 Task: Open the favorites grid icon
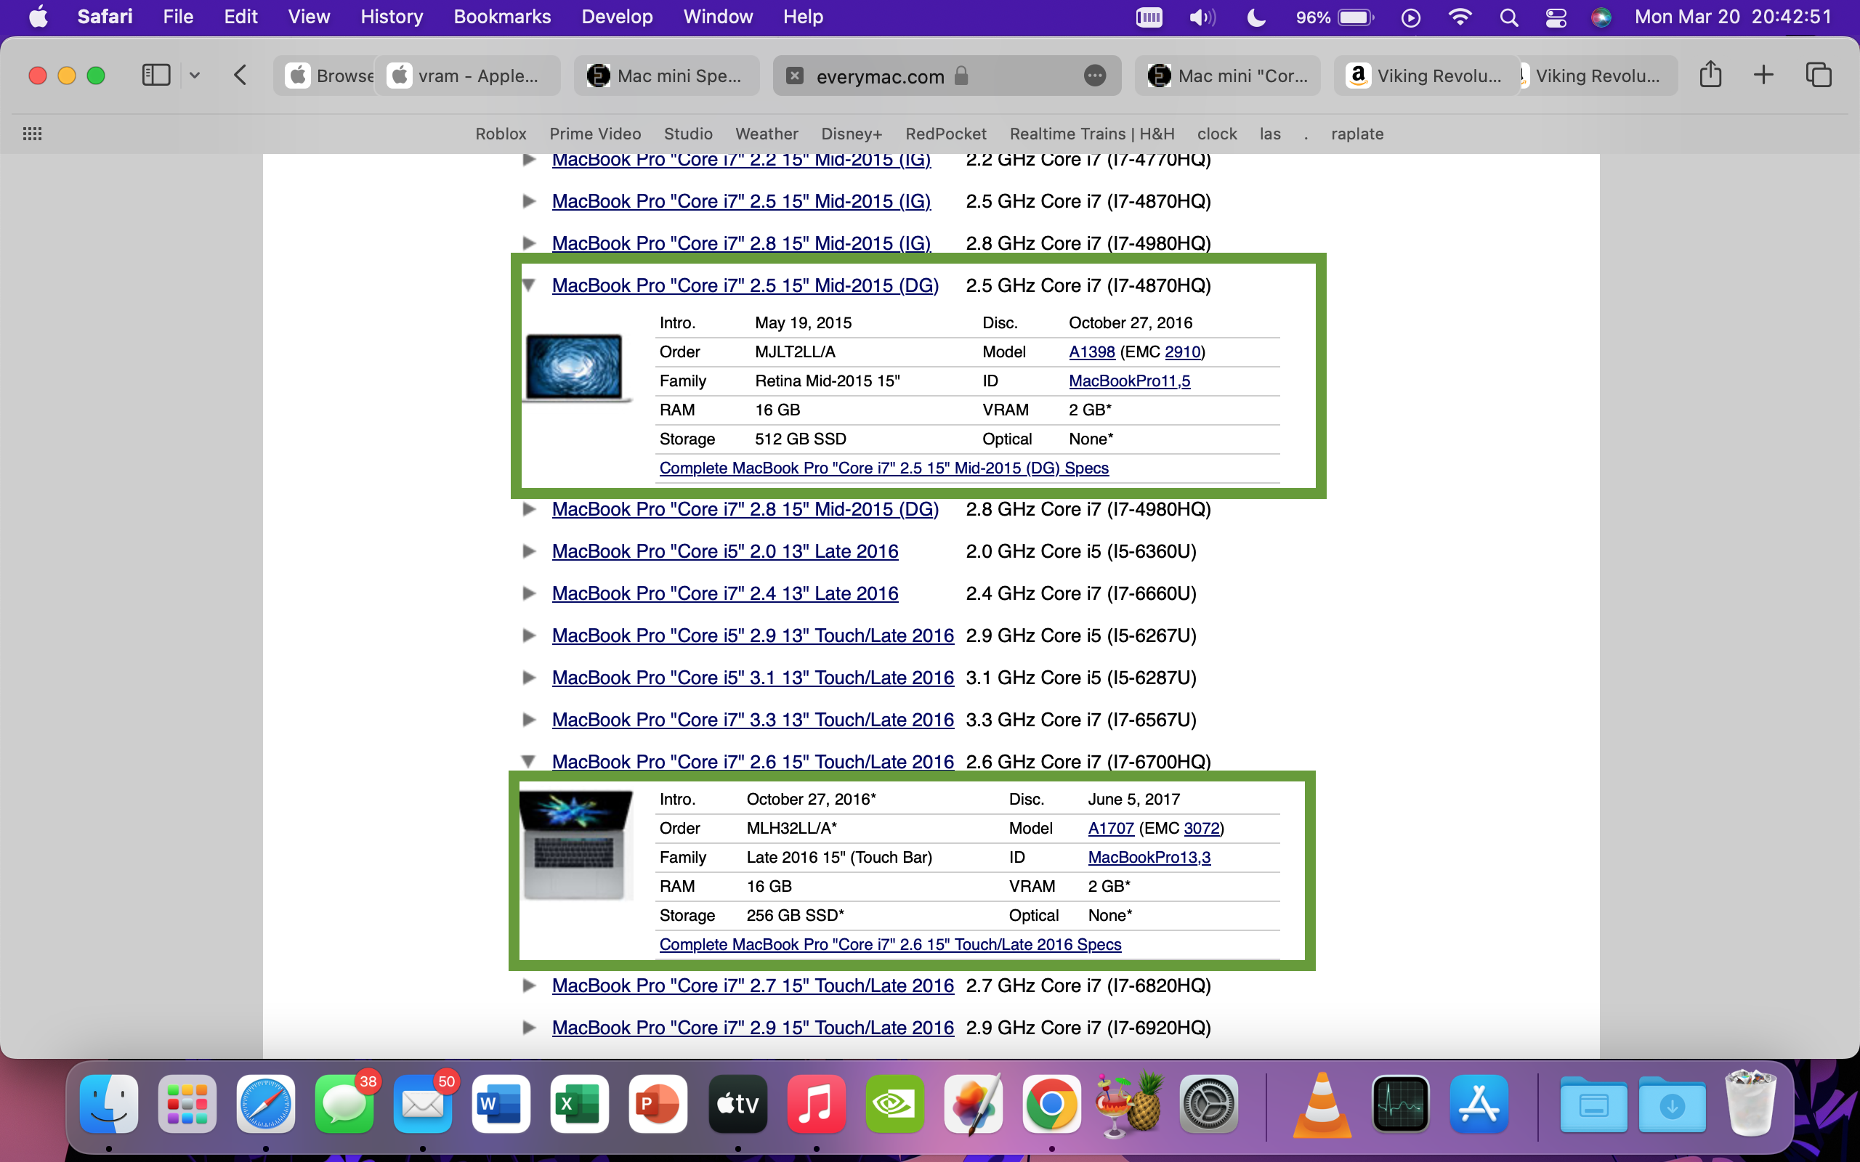[x=32, y=134]
